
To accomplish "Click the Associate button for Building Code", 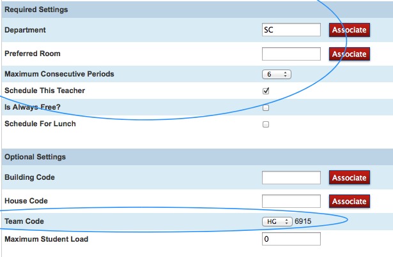I will coord(349,177).
